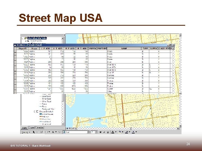Choose the rectangle drawing tool

coord(46,132)
